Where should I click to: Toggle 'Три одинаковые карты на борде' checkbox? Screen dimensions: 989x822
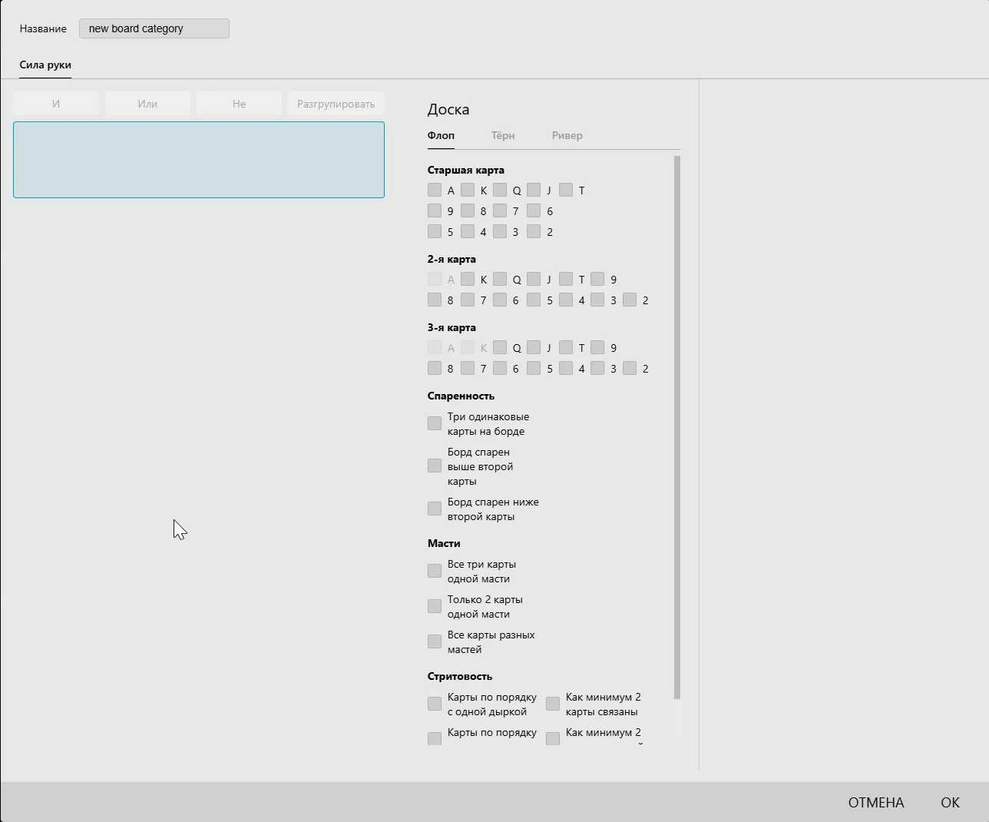pyautogui.click(x=435, y=423)
